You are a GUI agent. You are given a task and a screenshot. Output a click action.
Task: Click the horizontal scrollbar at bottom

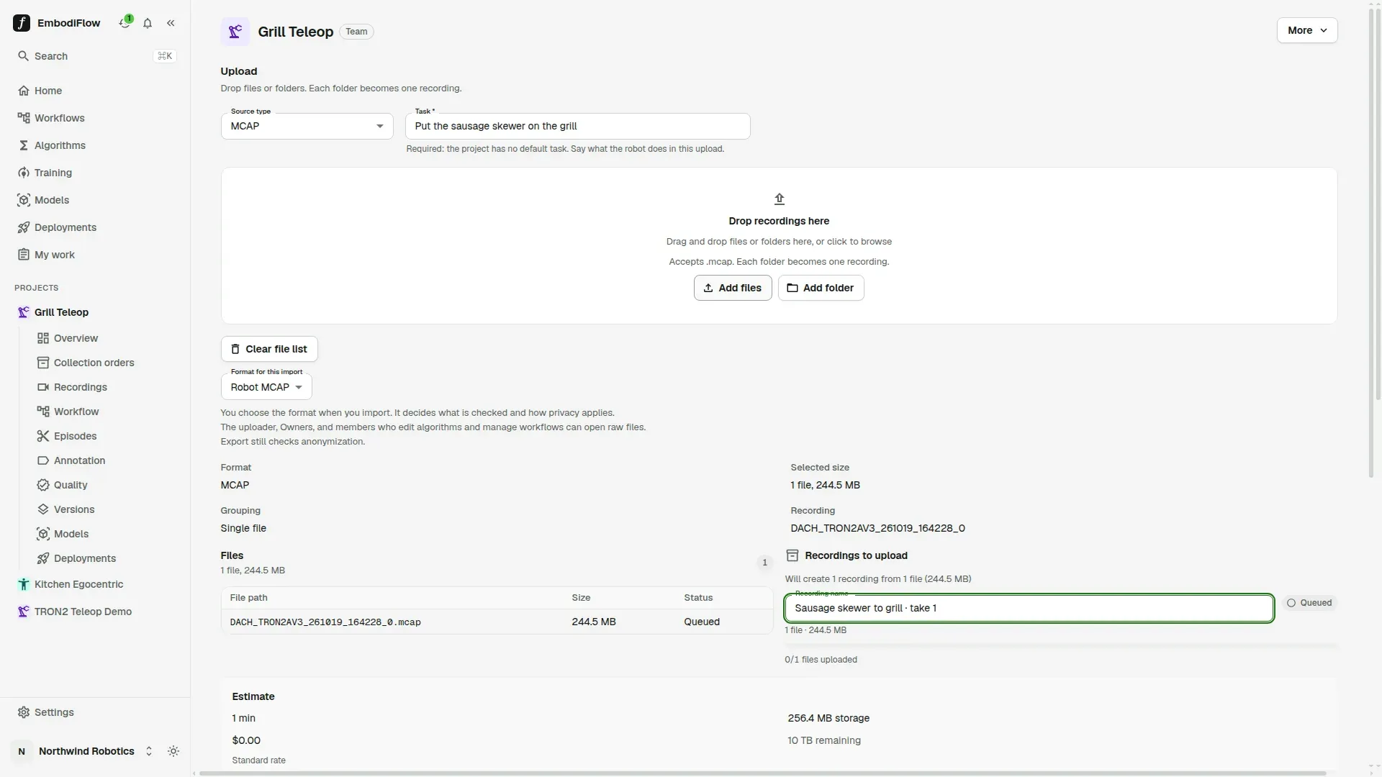pos(762,773)
